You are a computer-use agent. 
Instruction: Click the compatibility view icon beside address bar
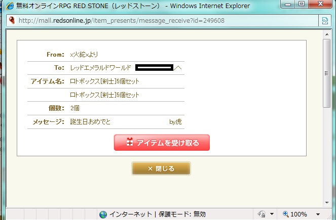click(325, 21)
